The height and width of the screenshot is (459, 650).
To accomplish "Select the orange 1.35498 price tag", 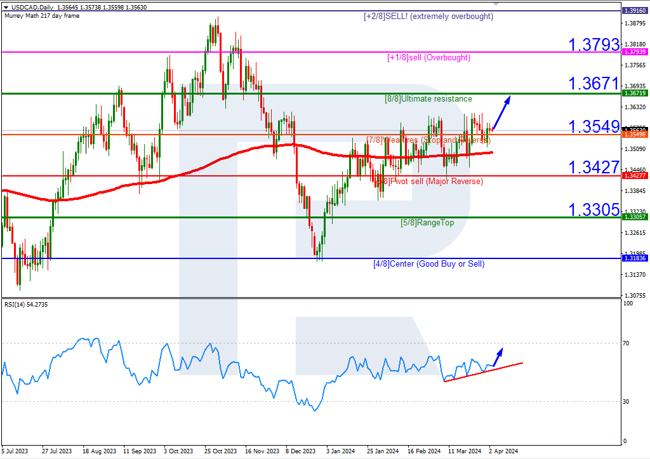I will 635,135.
